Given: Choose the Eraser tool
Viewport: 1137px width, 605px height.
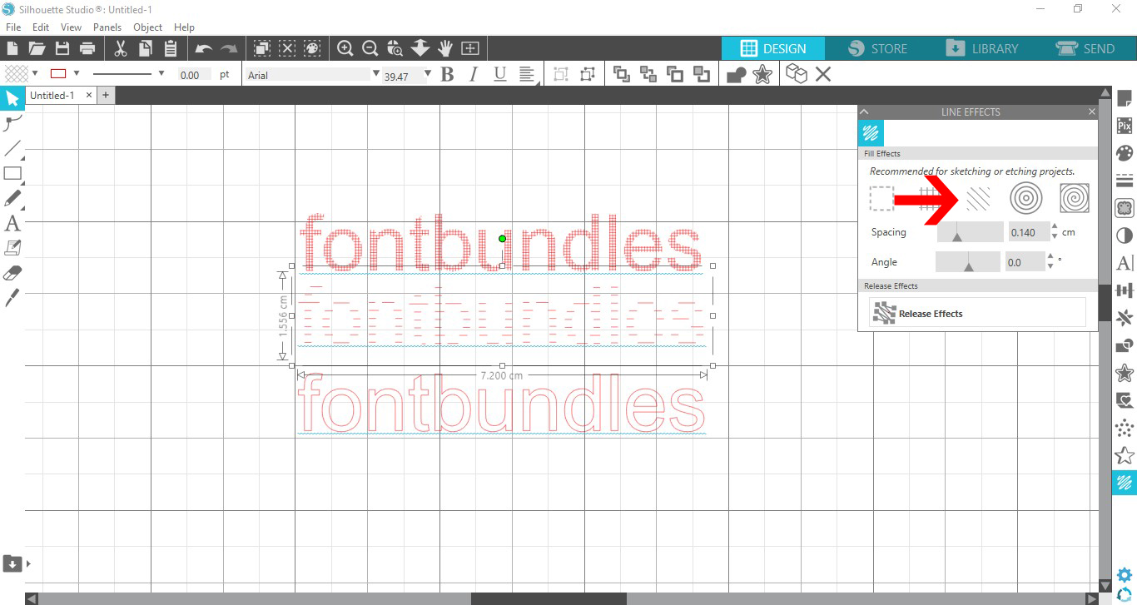Looking at the screenshot, I should click(12, 273).
